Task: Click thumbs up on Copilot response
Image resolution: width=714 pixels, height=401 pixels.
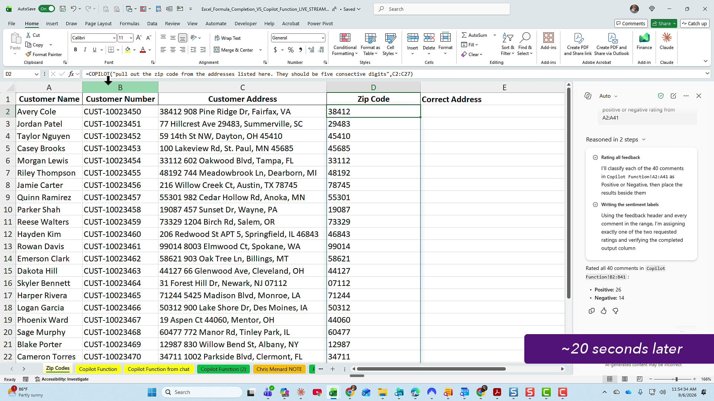Action: 604,311
